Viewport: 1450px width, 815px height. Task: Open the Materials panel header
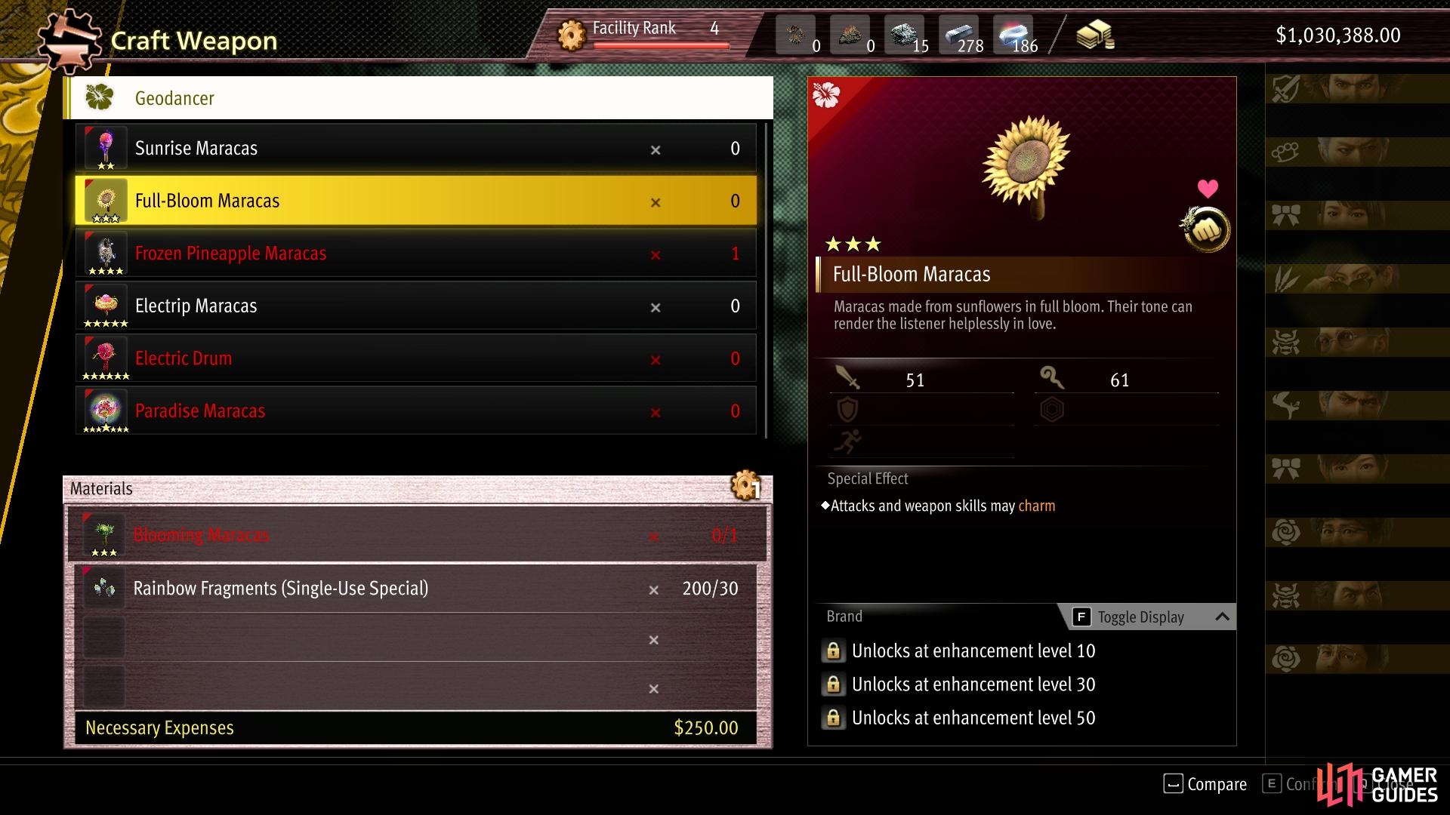[417, 488]
